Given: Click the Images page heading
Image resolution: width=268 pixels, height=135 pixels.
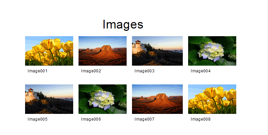Looking at the screenshot, I should [x=123, y=25].
